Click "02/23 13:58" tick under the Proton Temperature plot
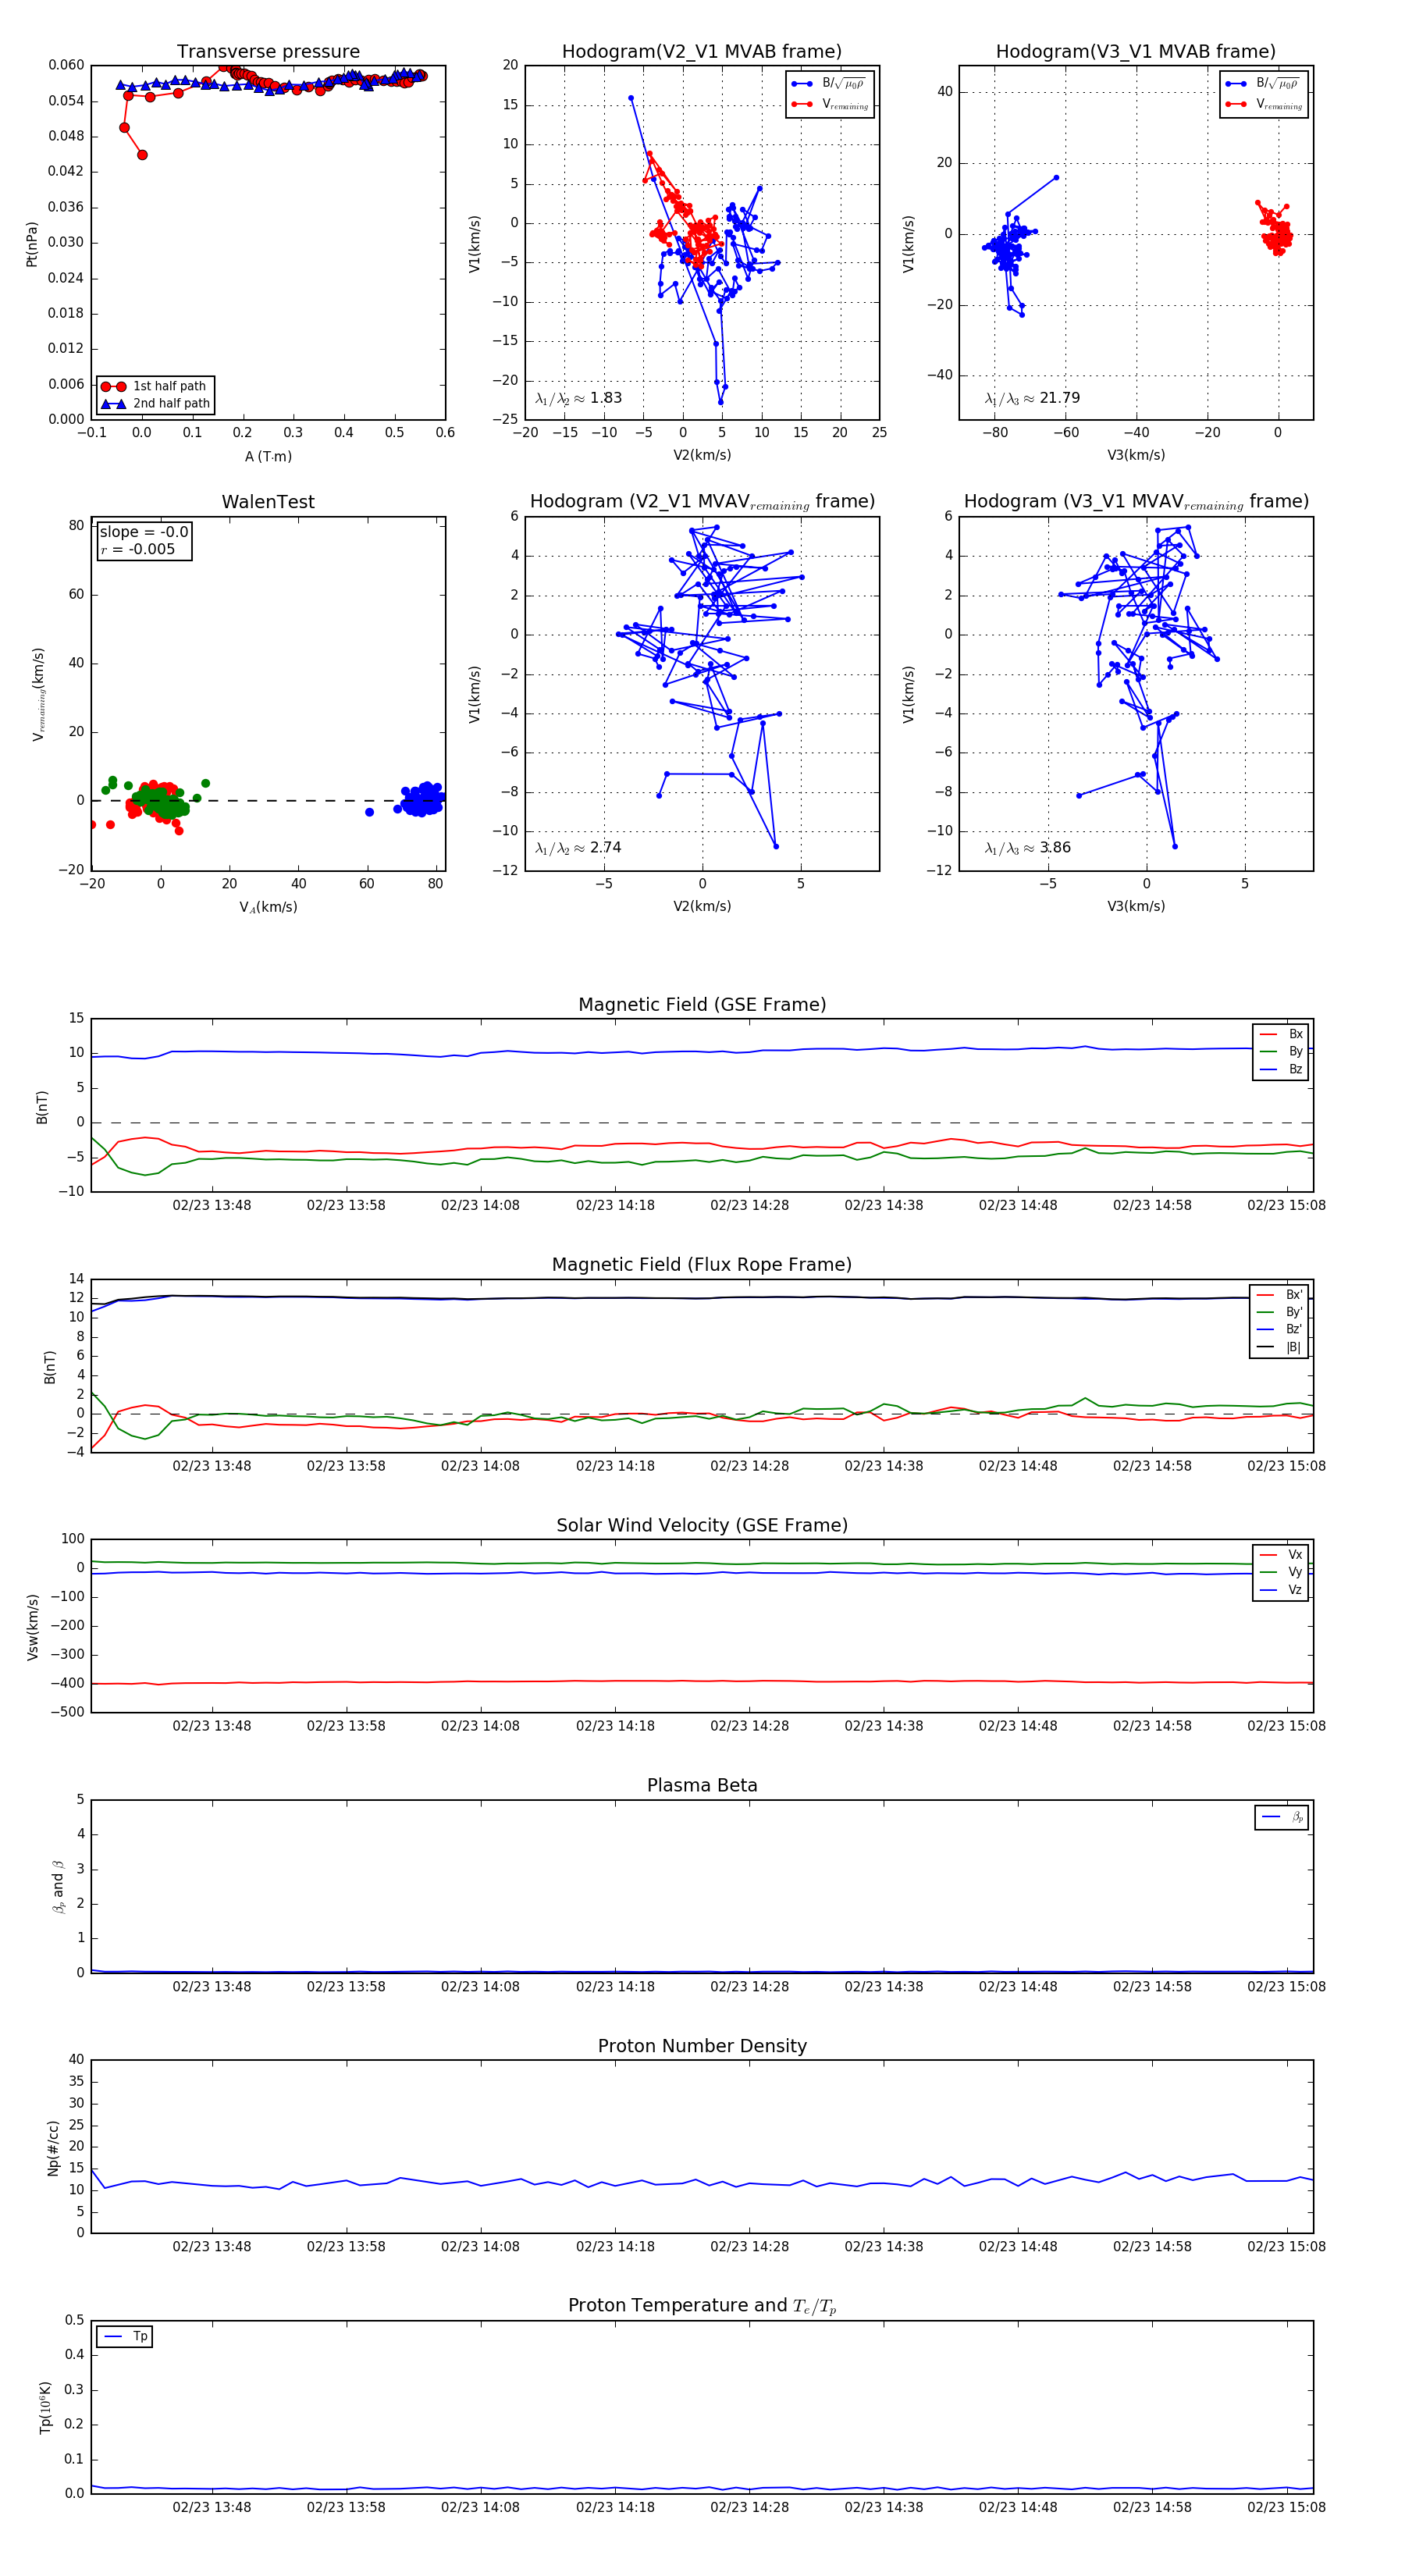The image size is (1405, 2576). coord(346,2507)
